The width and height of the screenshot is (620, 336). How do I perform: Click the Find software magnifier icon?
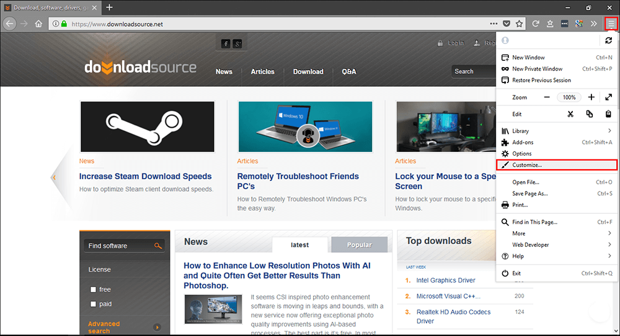(157, 246)
